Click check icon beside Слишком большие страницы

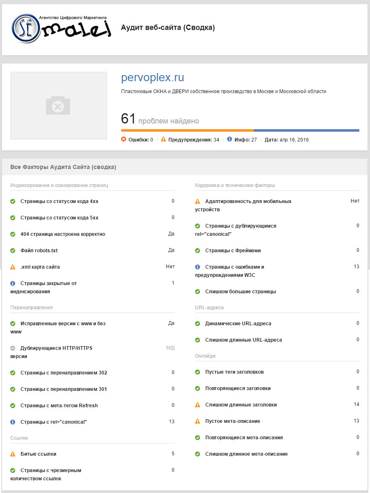198,292
